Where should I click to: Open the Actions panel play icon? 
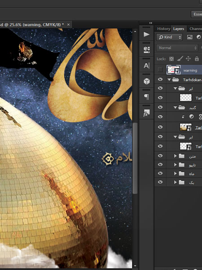tap(146, 34)
